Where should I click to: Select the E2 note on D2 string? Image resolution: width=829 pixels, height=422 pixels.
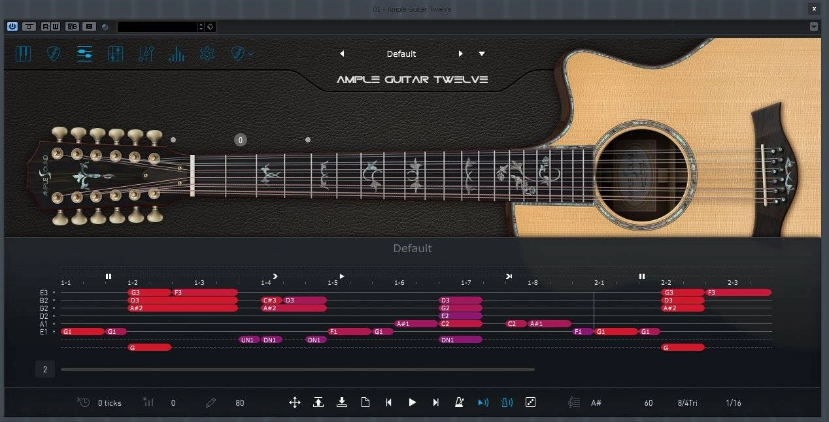coord(460,316)
